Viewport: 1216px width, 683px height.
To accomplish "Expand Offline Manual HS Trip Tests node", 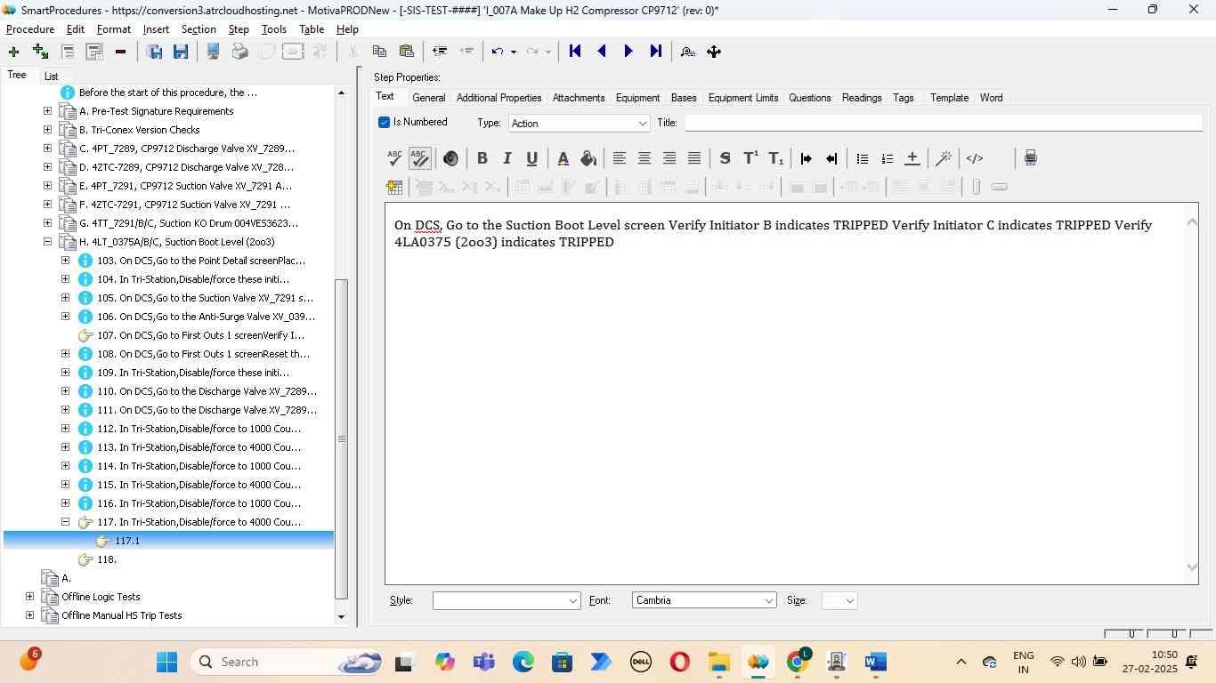I will 29,615.
